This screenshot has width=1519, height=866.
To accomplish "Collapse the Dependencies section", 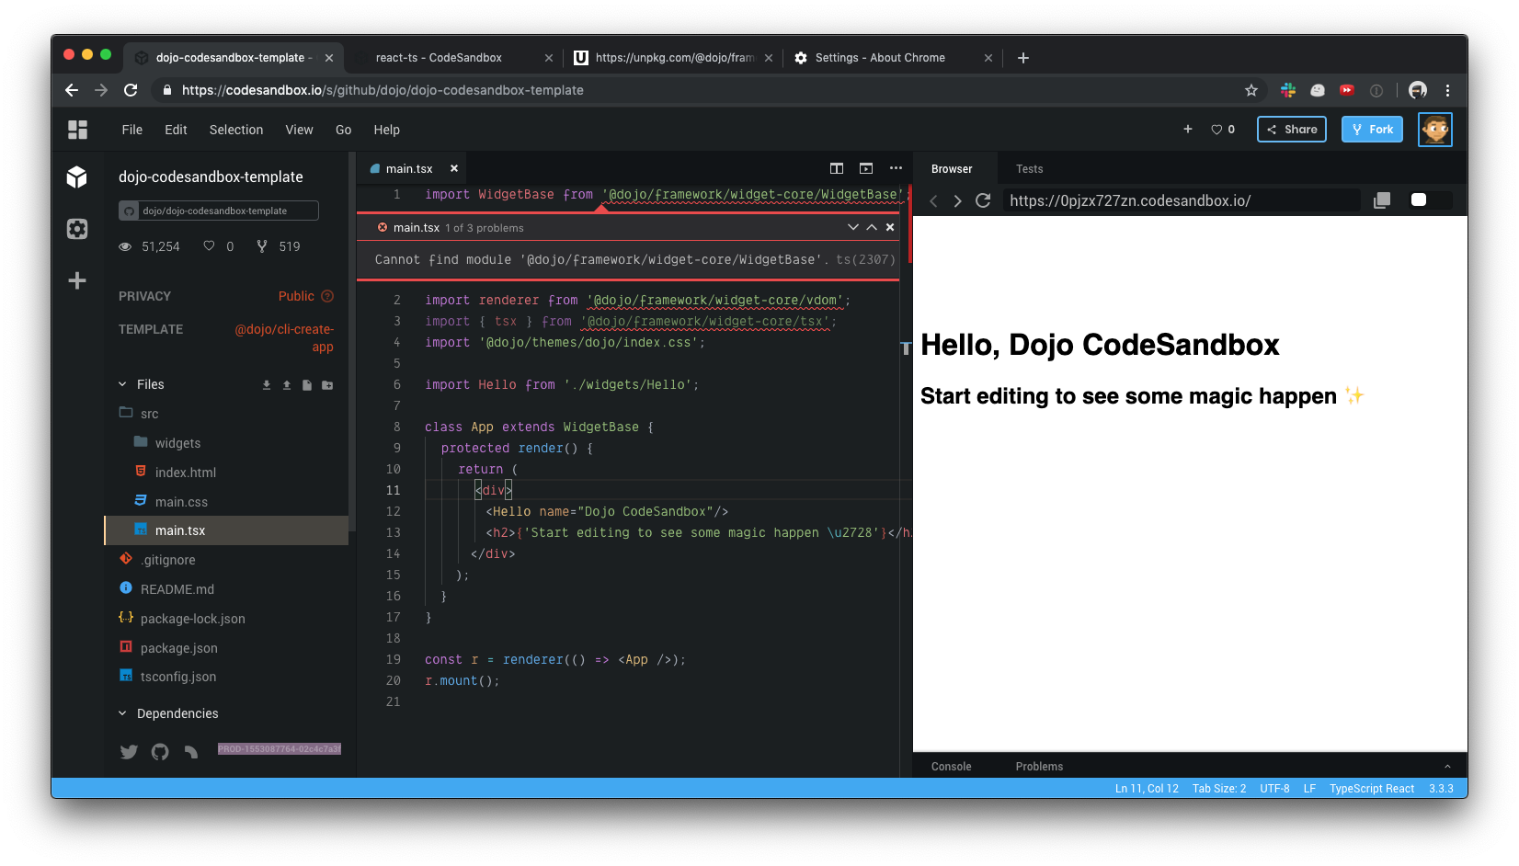I will pyautogui.click(x=122, y=713).
